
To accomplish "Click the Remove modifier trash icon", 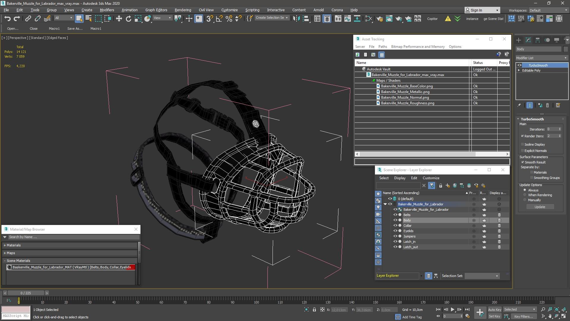I will tap(547, 105).
